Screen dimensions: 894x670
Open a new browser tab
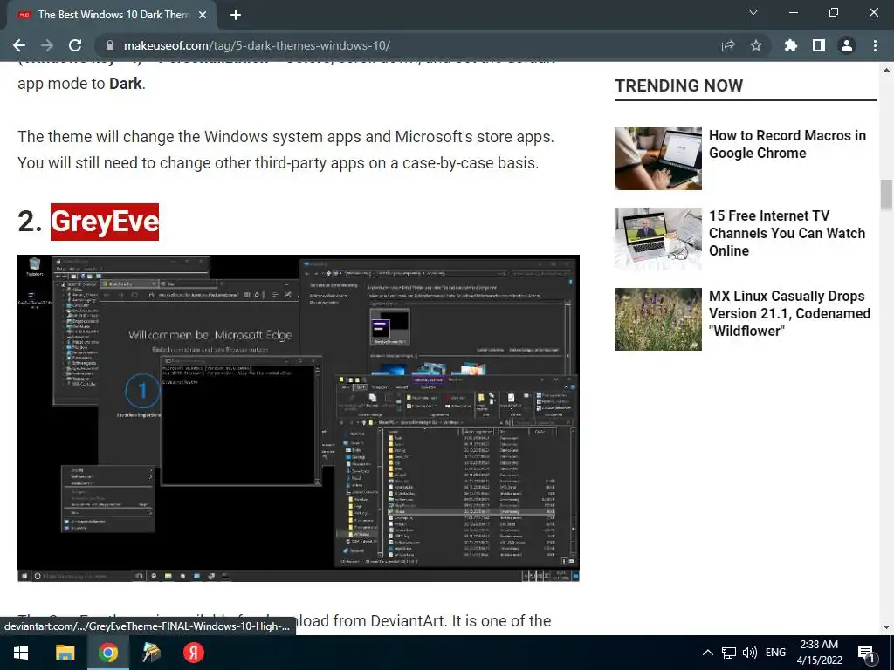pos(236,16)
